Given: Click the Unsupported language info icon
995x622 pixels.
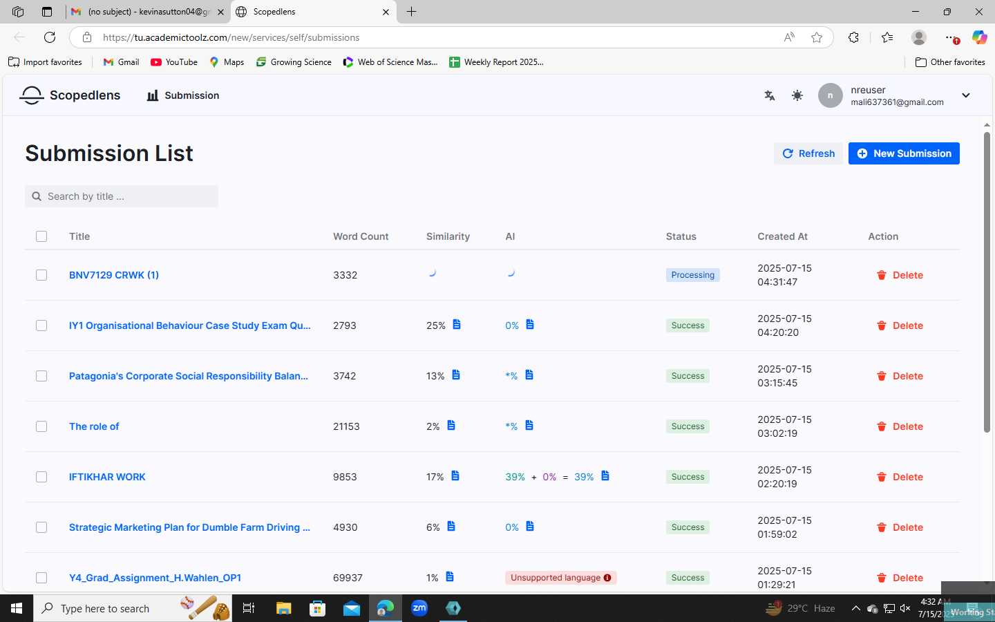Looking at the screenshot, I should [x=607, y=578].
